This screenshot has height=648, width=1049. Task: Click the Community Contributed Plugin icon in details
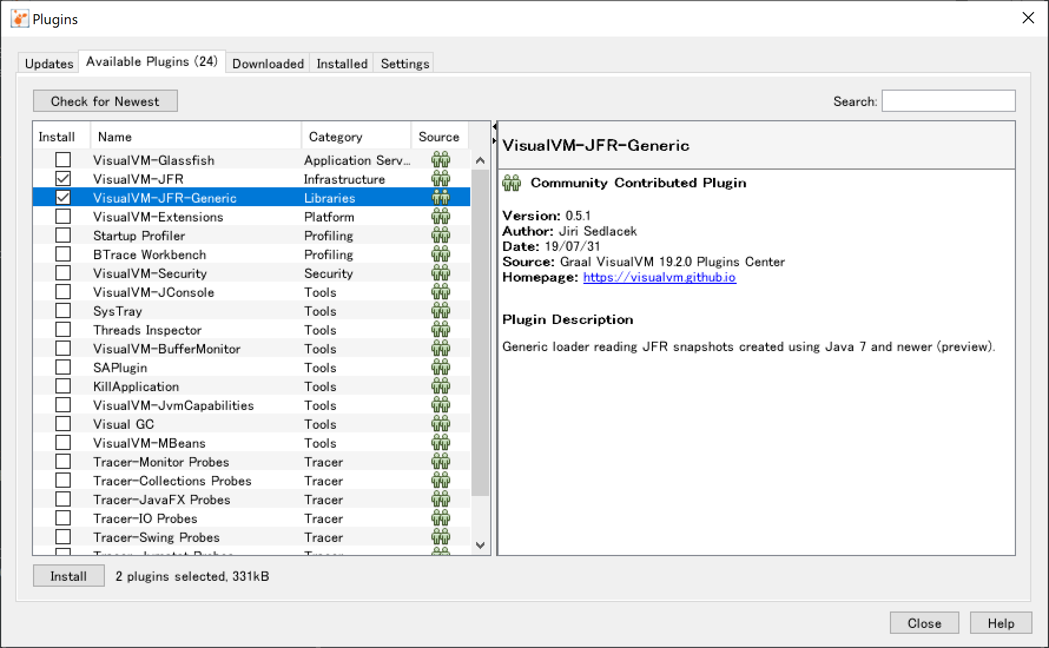pyautogui.click(x=512, y=183)
